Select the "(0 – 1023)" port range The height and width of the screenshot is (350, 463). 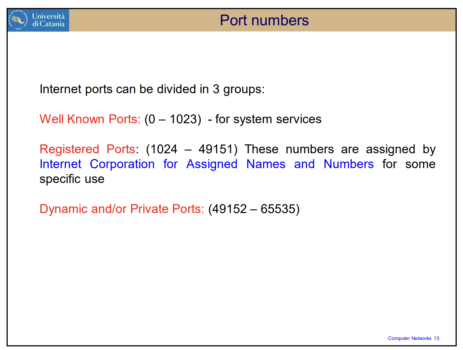coord(173,119)
